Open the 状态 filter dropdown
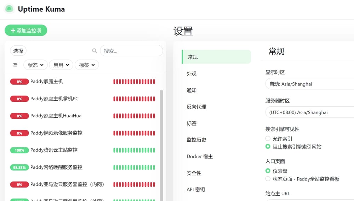The height and width of the screenshot is (201, 354). [x=35, y=65]
